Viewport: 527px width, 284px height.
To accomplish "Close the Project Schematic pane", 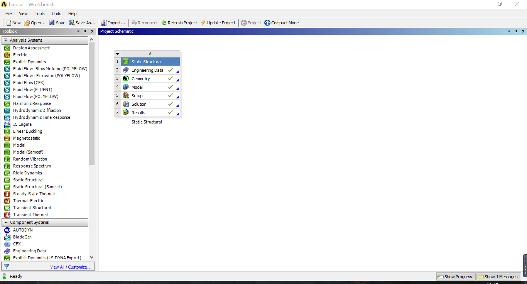I will 523,31.
